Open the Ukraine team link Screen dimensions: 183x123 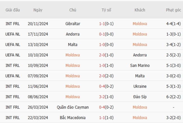tap(140, 86)
